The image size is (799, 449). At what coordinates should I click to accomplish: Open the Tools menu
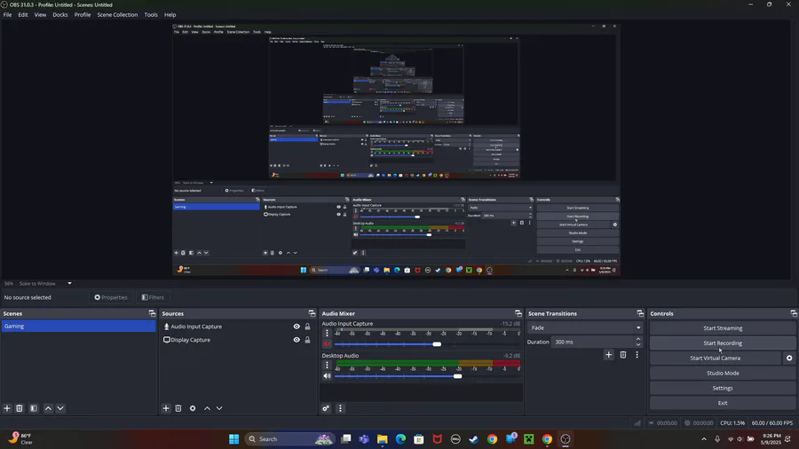(x=151, y=15)
